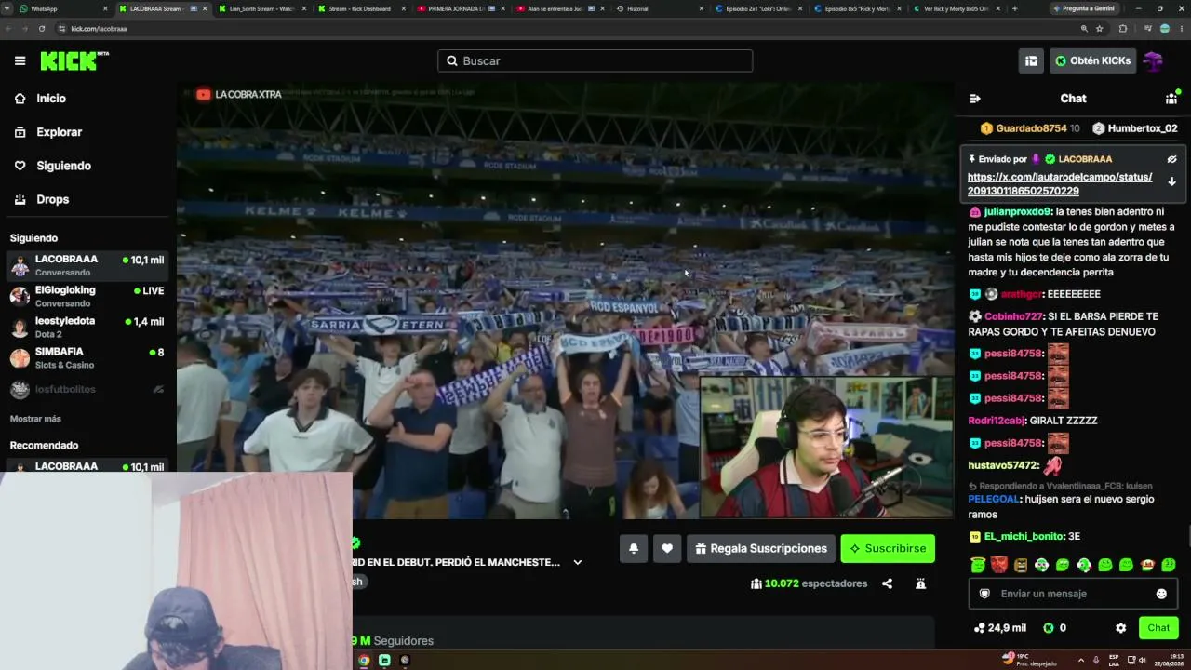Open leostyledota Dota 2 channel
1191x670 pixels.
pos(87,327)
